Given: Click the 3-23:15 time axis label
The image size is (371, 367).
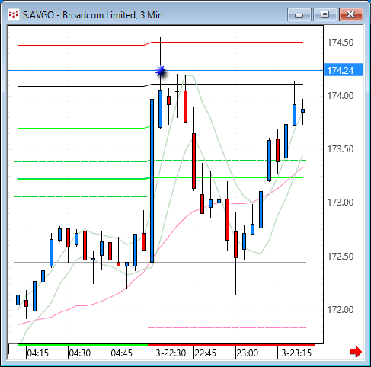Looking at the screenshot, I should 296,353.
